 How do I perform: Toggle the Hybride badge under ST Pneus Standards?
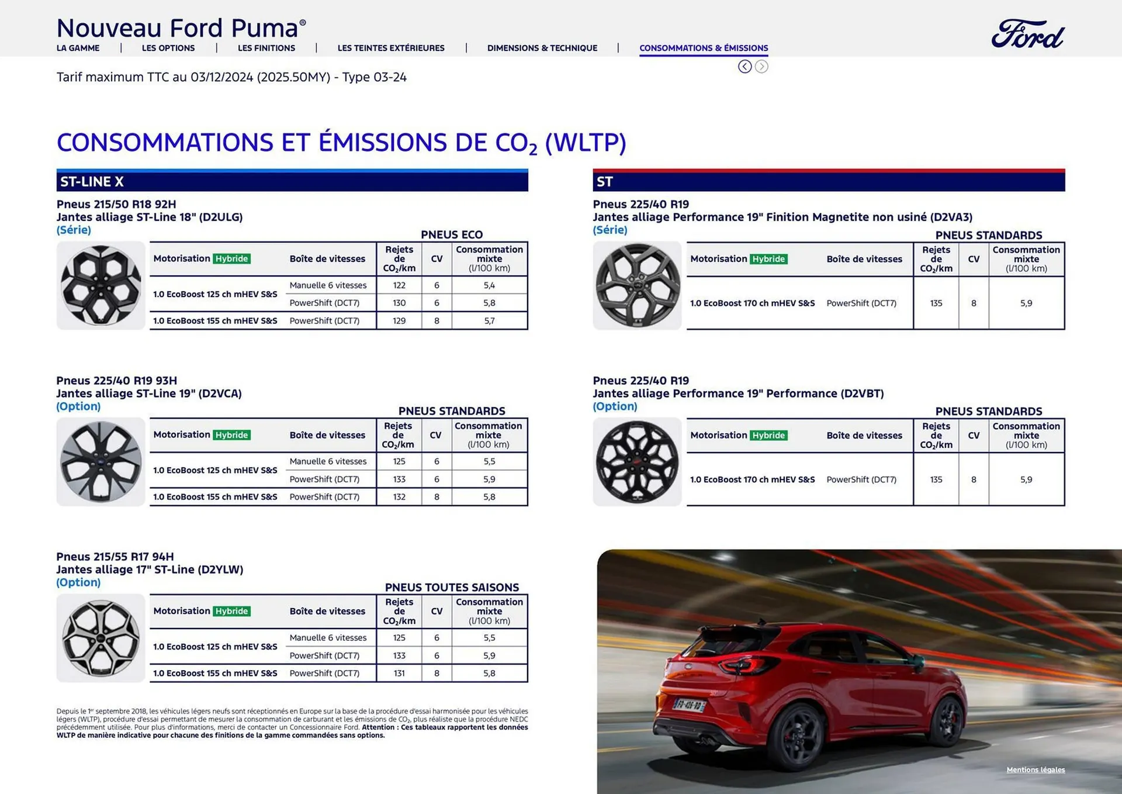click(x=768, y=258)
